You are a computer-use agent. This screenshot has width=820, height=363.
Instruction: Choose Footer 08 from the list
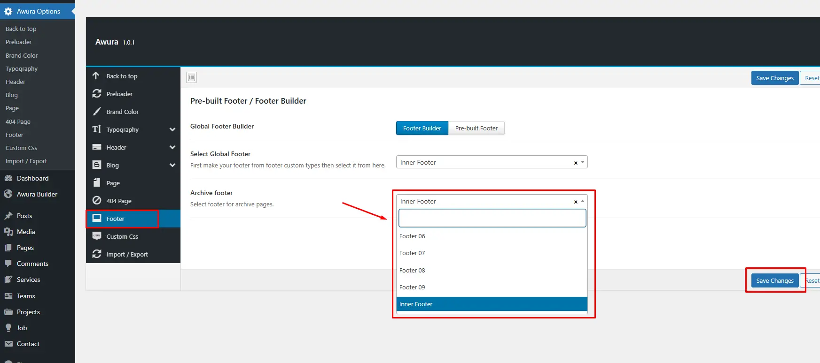coord(492,270)
